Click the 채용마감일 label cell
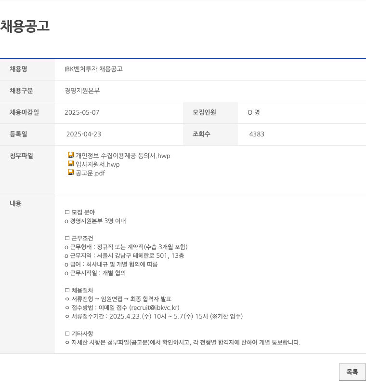The height and width of the screenshot is (388, 366). (27, 113)
